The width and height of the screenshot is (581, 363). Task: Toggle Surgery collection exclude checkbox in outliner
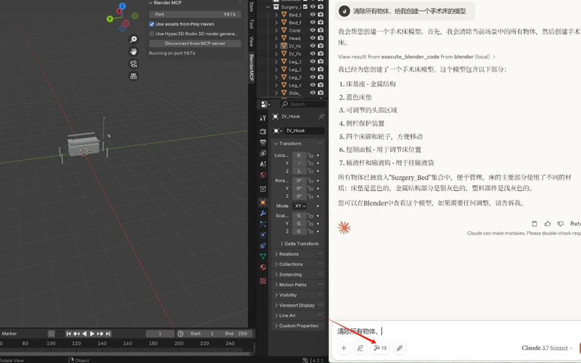(x=306, y=7)
